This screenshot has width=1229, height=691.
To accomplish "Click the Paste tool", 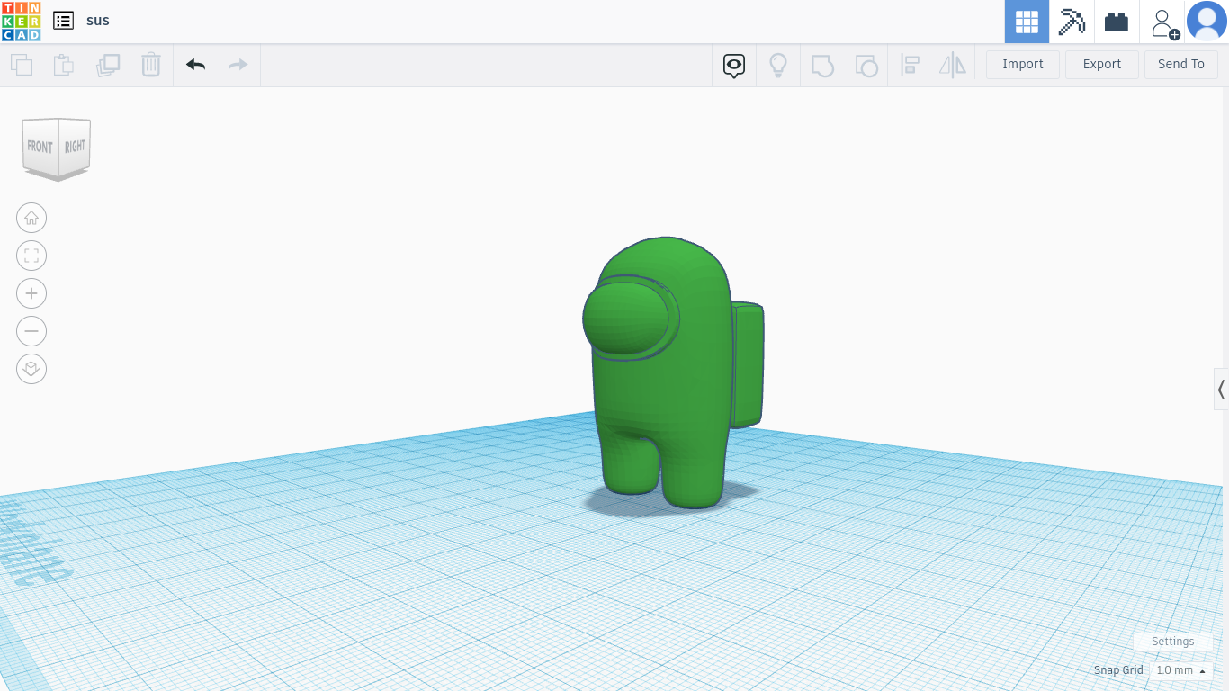I will [64, 65].
